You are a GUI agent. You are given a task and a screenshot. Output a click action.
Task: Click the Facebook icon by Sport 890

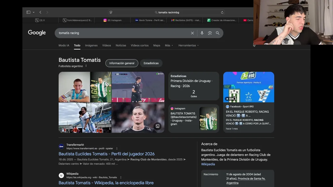(227, 106)
